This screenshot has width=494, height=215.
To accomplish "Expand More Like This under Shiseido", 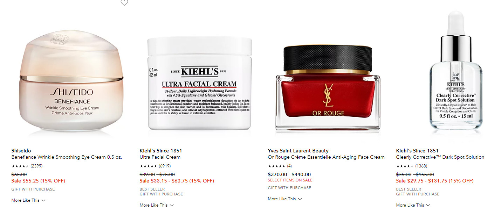I will coord(28,200).
